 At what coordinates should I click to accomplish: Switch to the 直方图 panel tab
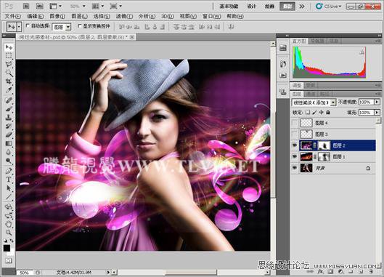299,41
